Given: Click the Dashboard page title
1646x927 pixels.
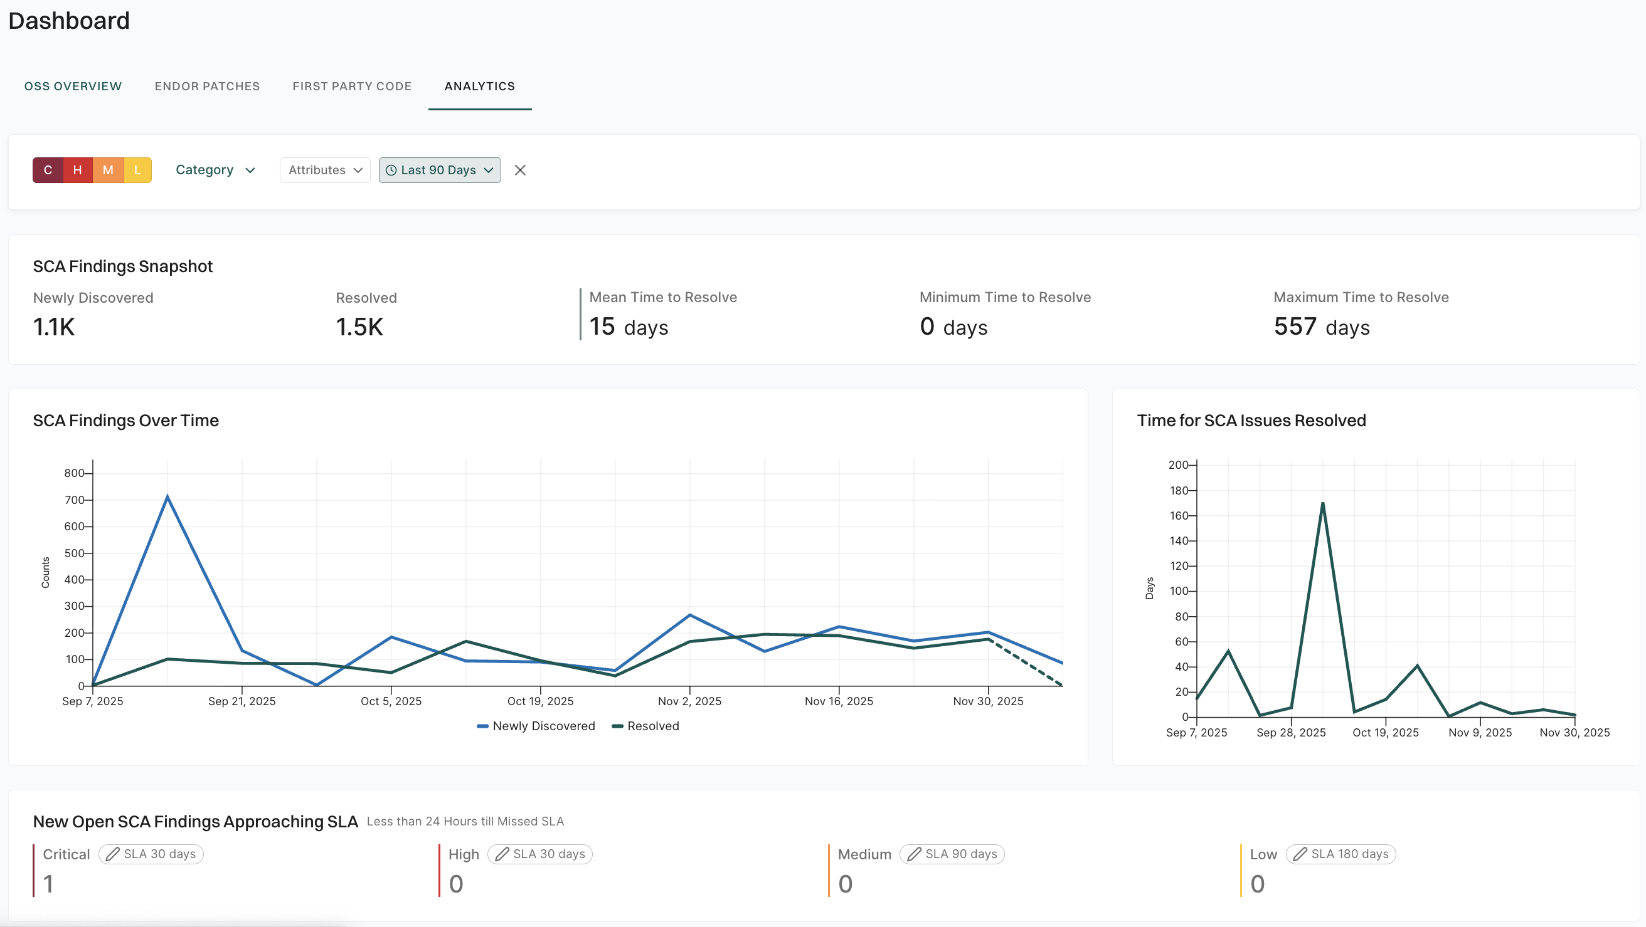Looking at the screenshot, I should (68, 21).
